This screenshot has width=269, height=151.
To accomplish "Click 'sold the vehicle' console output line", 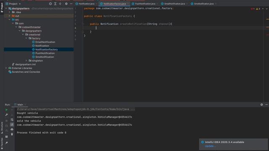I will click(x=29, y=121).
